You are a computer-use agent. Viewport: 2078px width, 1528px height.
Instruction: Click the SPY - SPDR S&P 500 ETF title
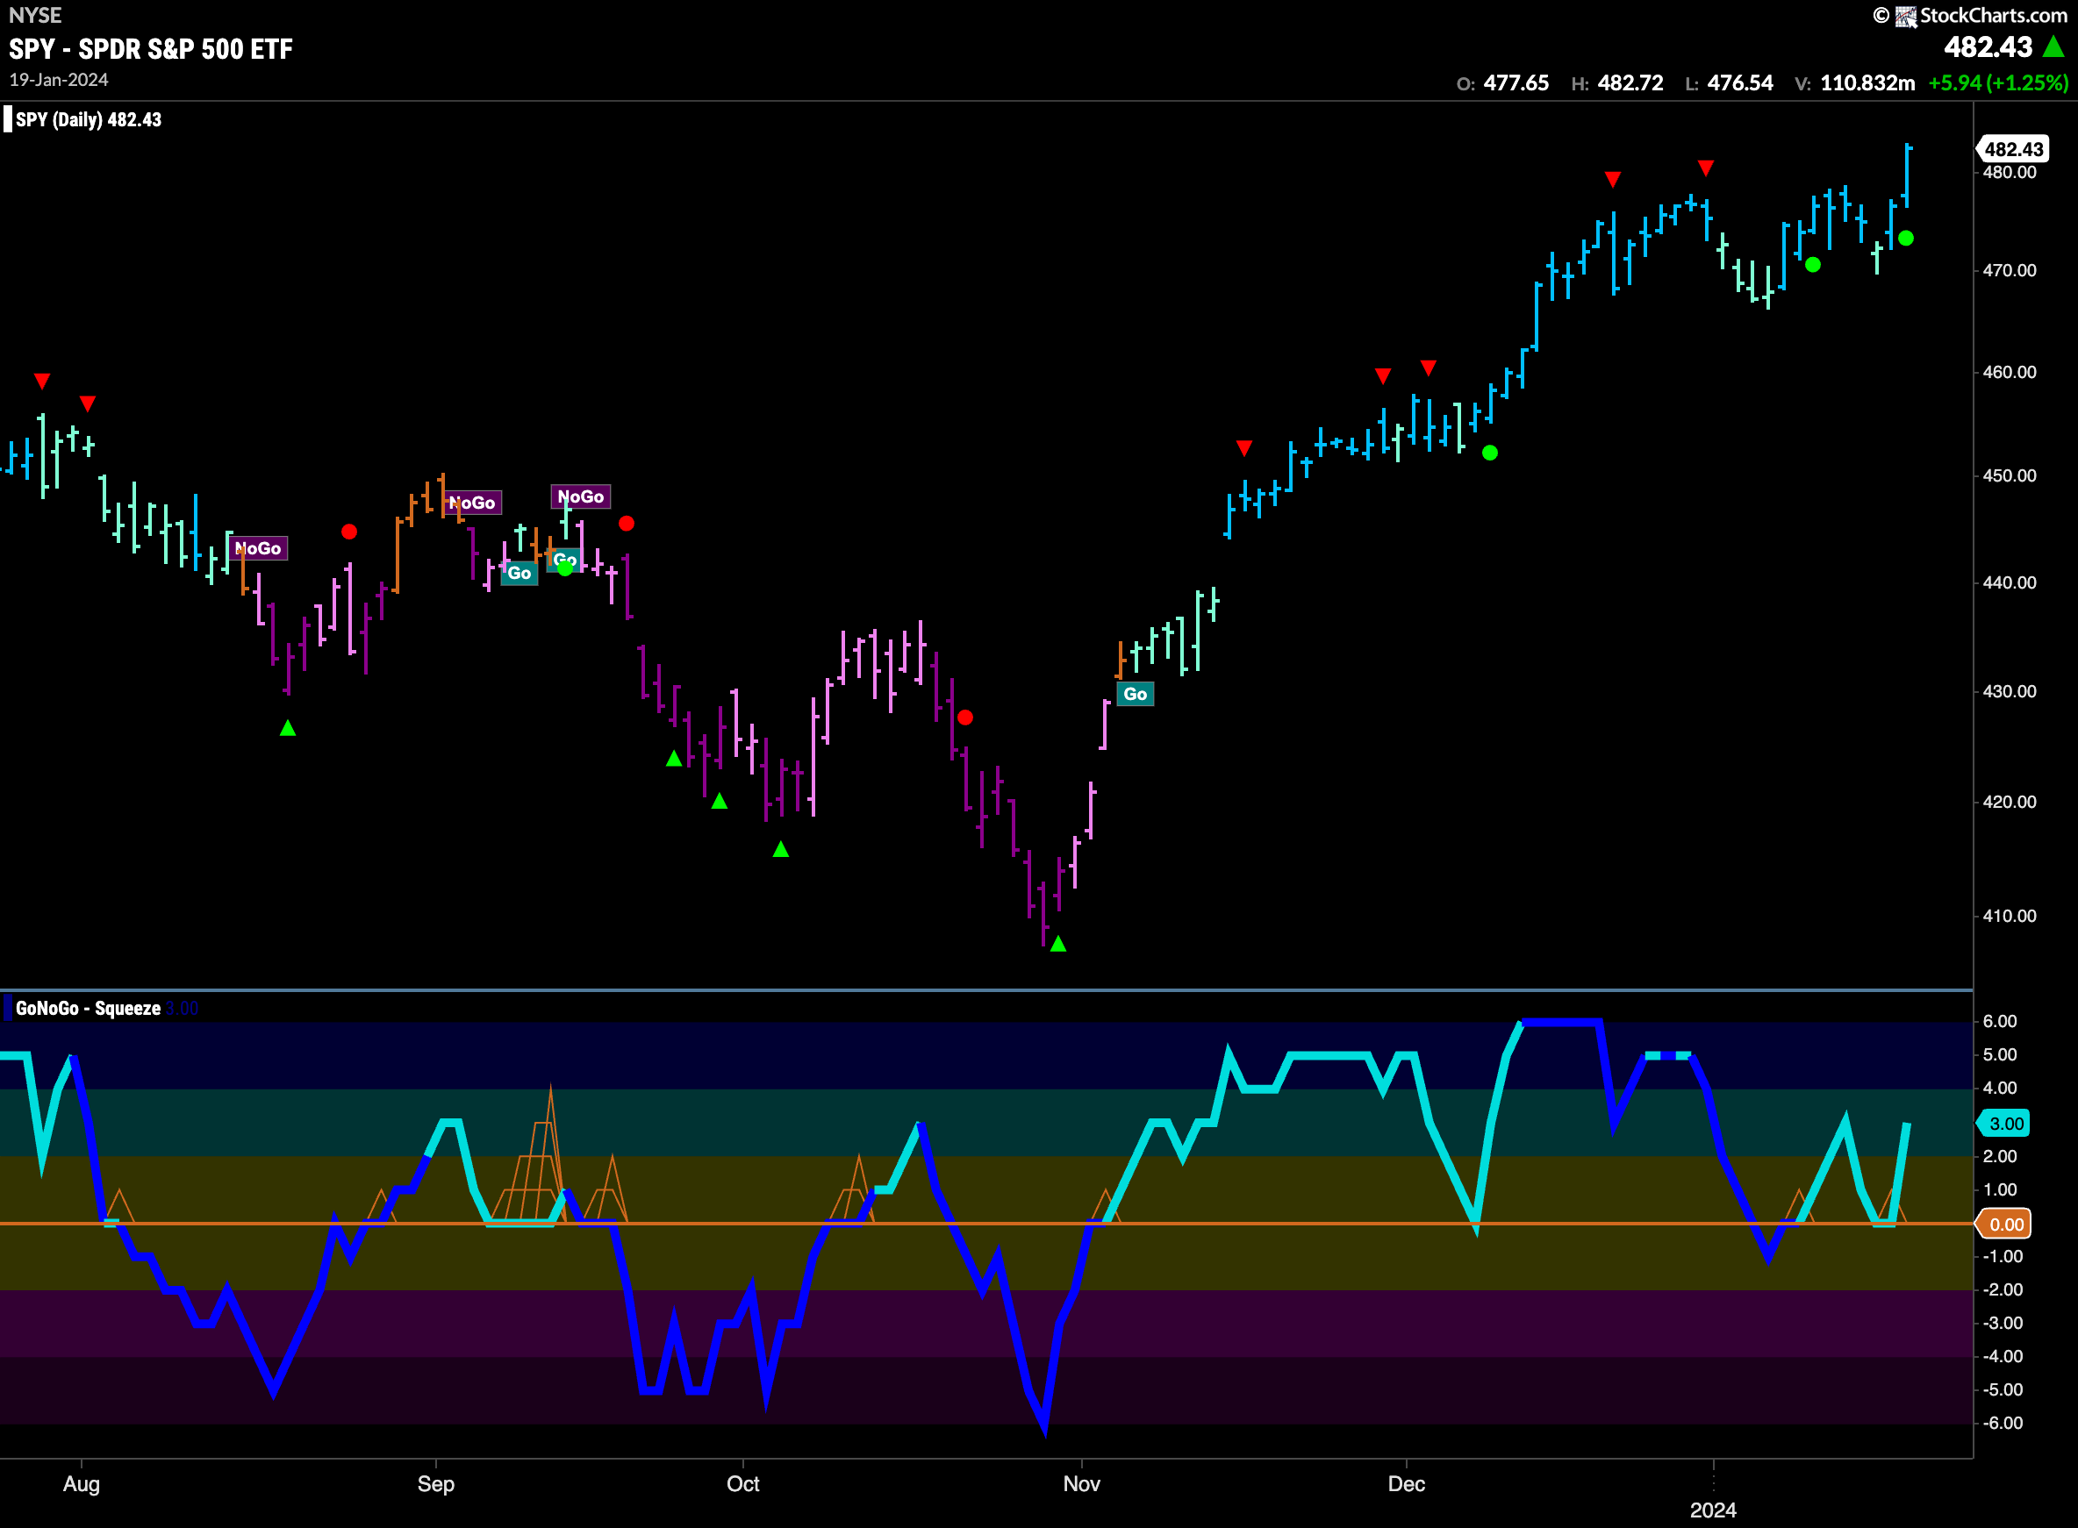(151, 49)
